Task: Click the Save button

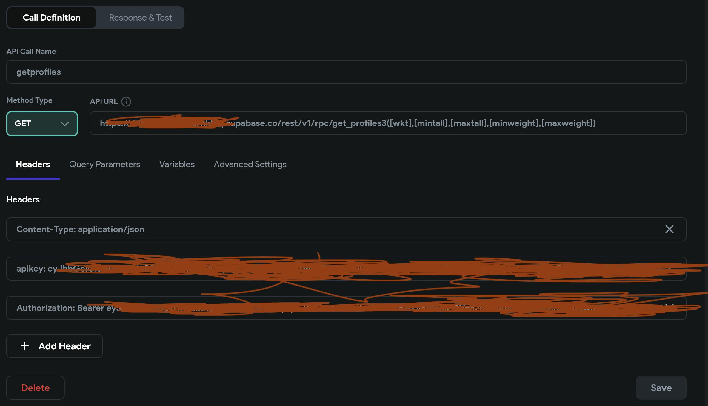Action: tap(661, 388)
